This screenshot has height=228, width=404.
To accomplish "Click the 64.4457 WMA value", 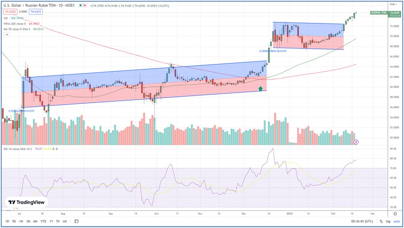I will [x=33, y=24].
